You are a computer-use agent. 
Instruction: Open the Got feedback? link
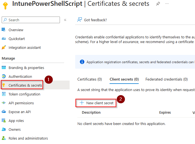(95, 20)
